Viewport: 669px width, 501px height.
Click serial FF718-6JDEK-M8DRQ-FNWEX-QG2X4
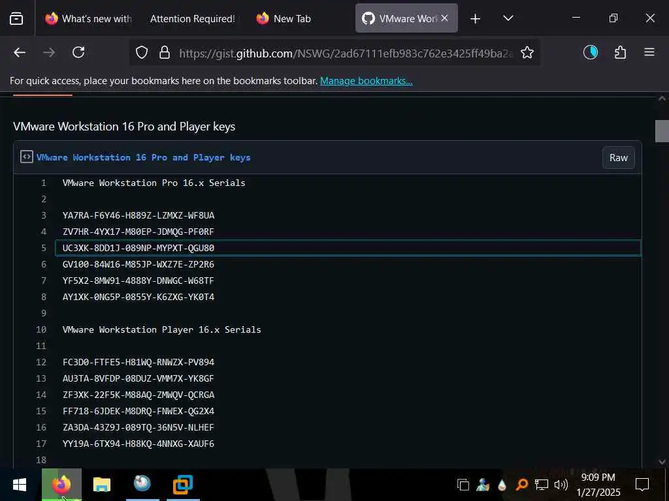[139, 411]
